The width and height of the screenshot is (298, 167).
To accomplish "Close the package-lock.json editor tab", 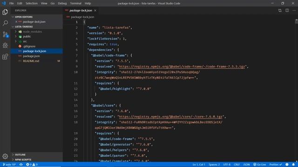I will click(95, 10).
